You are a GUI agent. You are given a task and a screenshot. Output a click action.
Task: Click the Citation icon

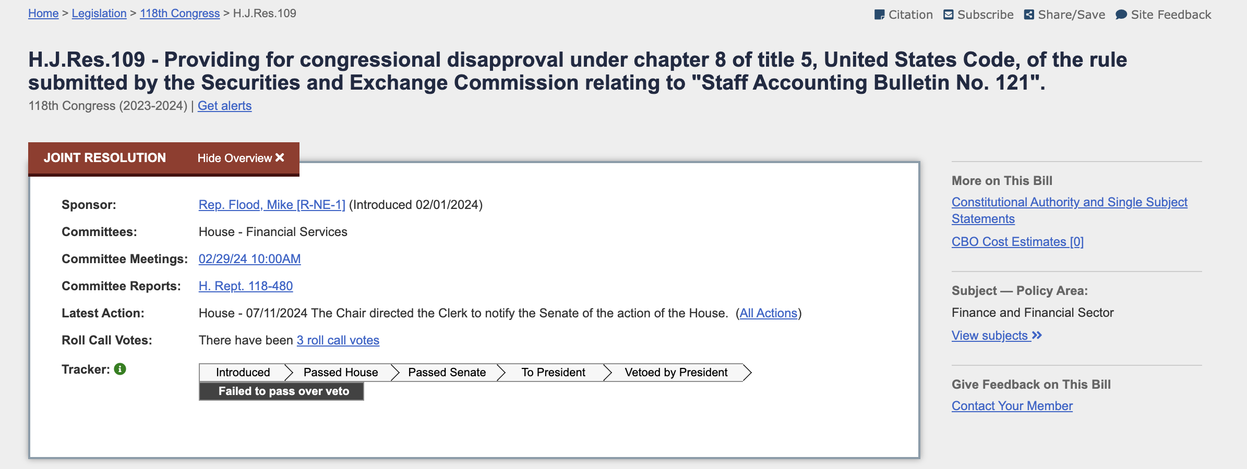tap(879, 15)
